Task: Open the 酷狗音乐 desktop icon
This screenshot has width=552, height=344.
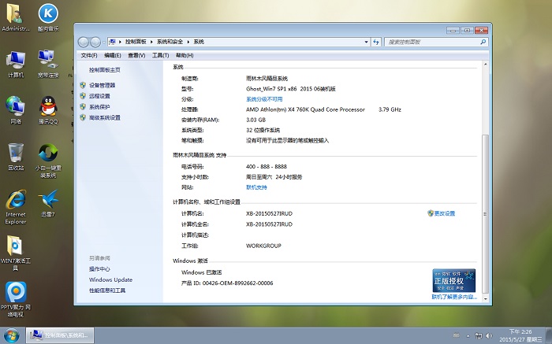Action: point(48,14)
